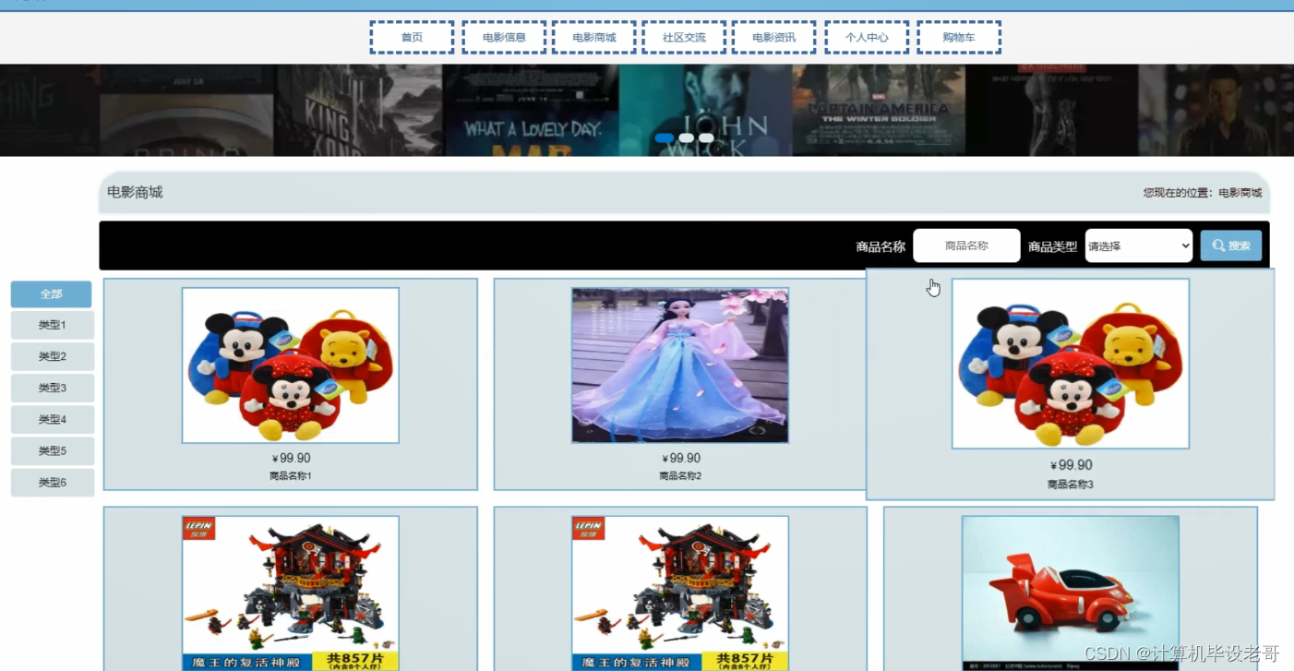
Task: Filter products by 类型3
Action: (x=53, y=388)
